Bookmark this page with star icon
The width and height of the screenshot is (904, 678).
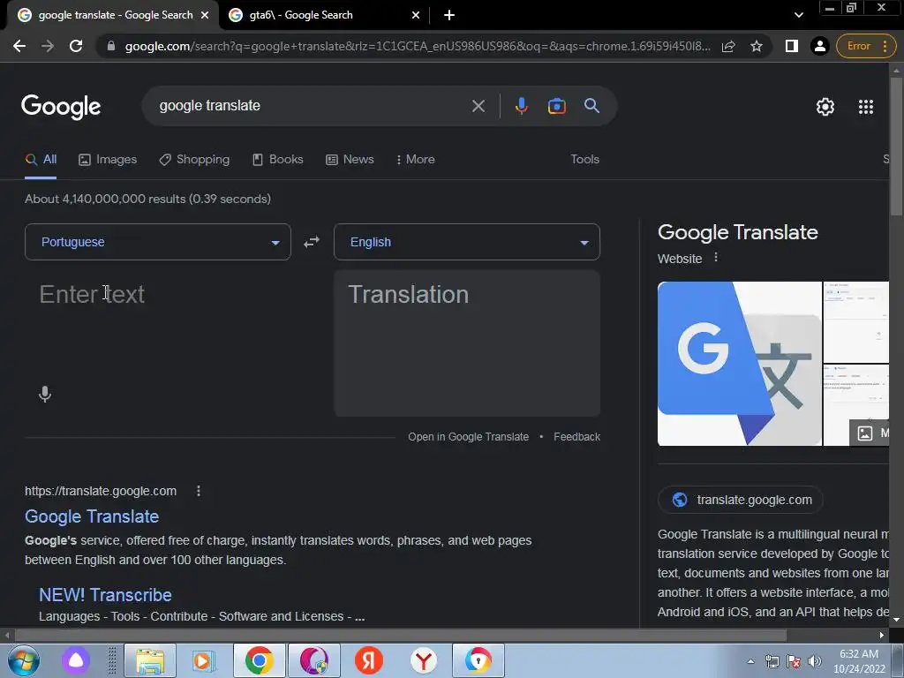[x=757, y=46]
